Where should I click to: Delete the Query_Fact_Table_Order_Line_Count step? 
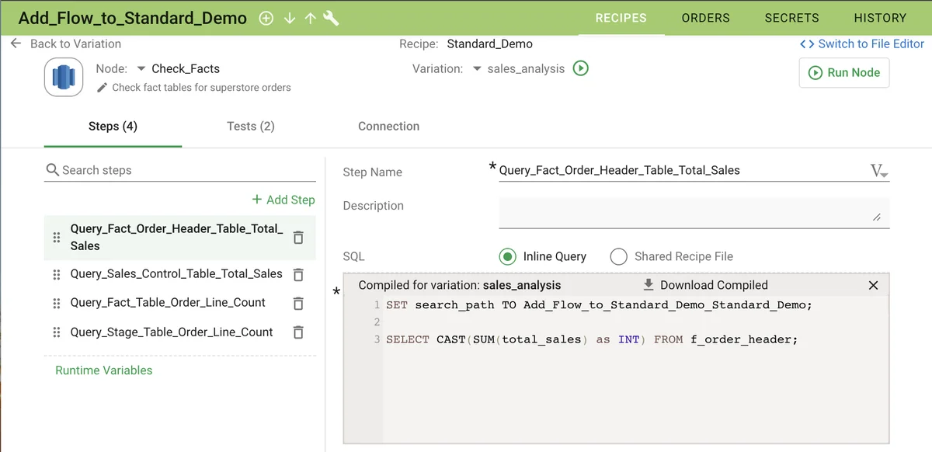point(297,303)
